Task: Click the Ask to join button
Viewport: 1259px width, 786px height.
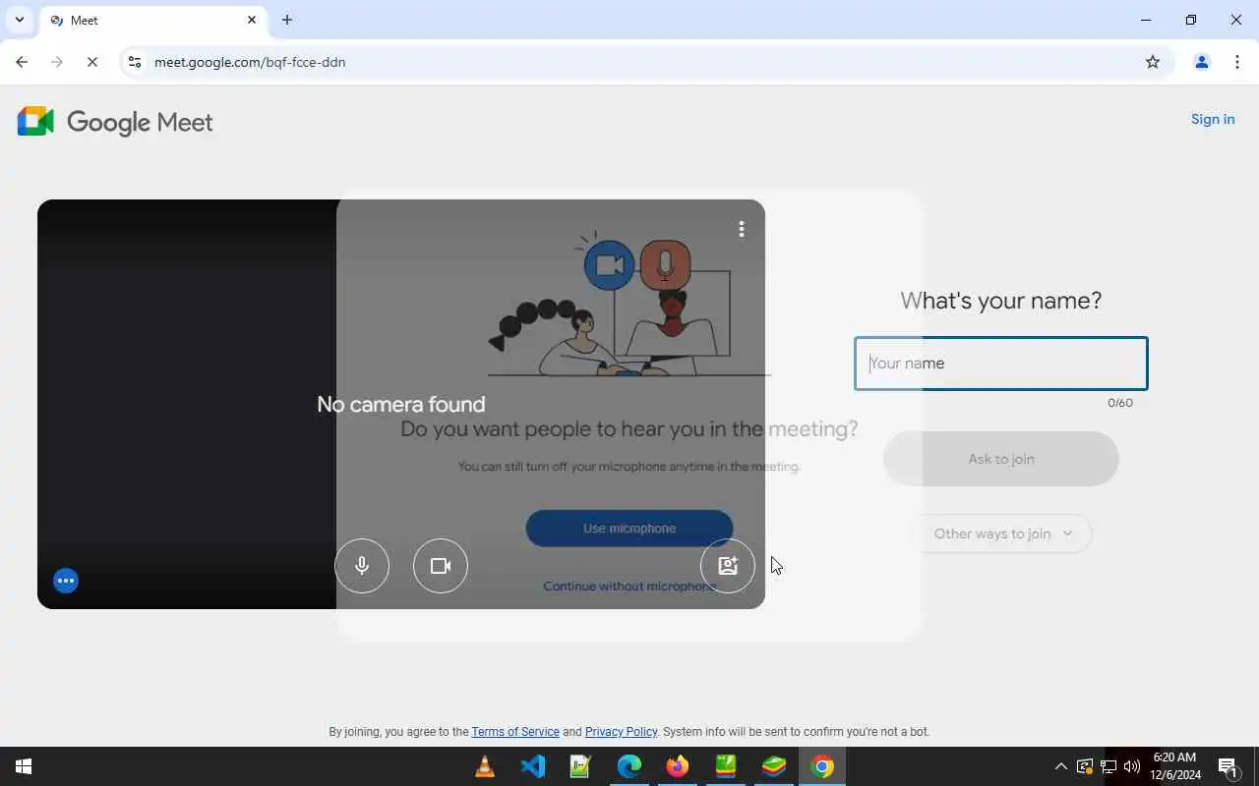Action: click(x=1001, y=459)
